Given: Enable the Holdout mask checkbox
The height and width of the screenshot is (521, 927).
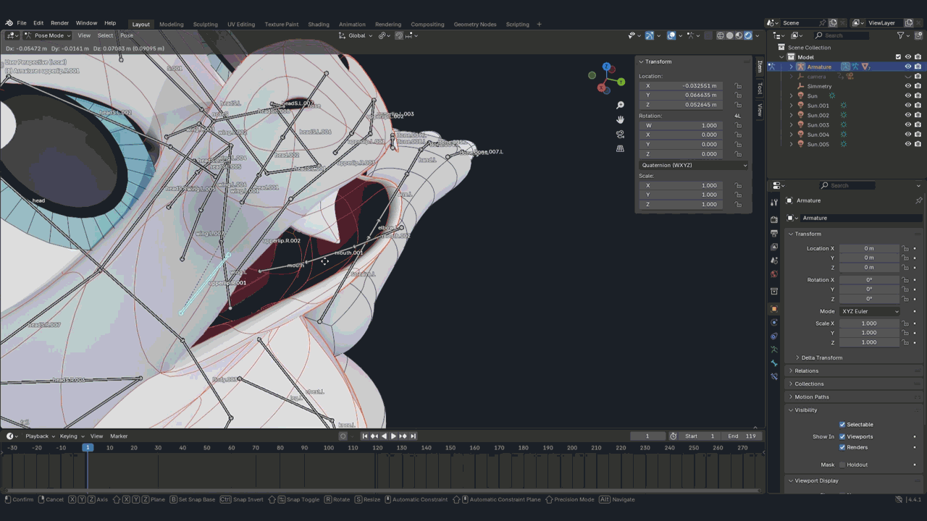Looking at the screenshot, I should tap(842, 465).
